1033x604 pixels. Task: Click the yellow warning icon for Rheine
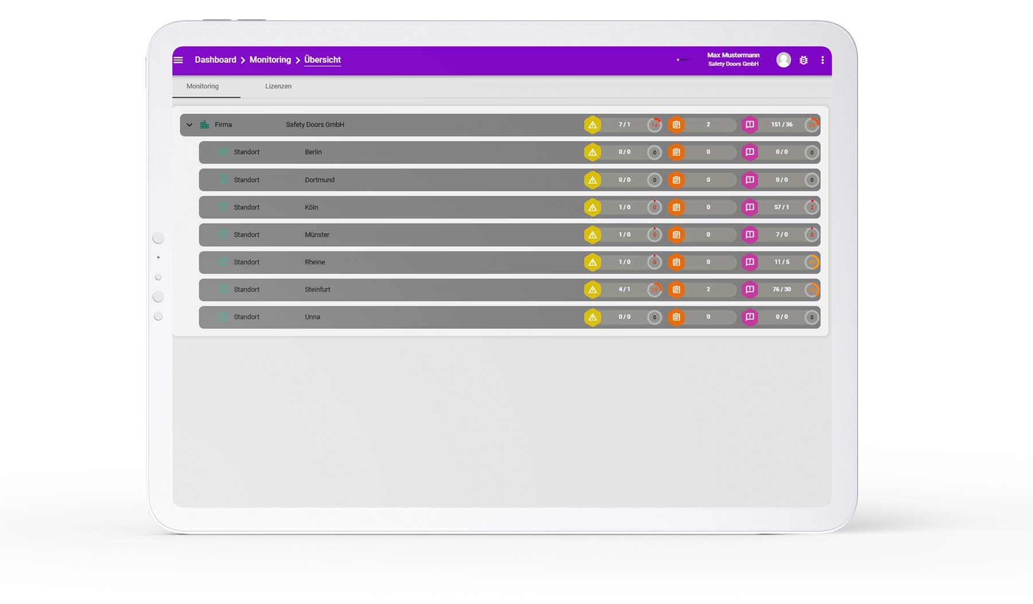592,262
